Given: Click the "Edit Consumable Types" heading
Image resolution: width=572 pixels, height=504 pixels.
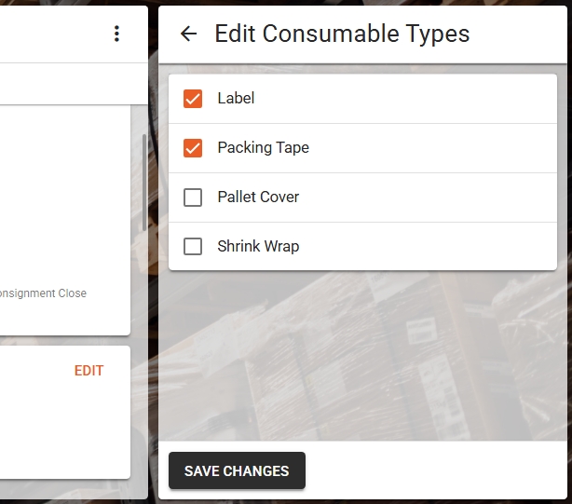Looking at the screenshot, I should pyautogui.click(x=342, y=34).
